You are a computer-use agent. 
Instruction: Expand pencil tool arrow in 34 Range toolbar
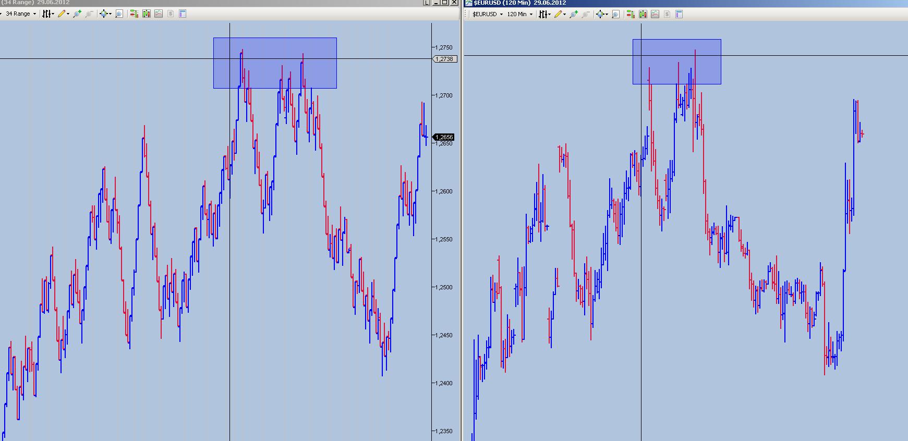[68, 14]
